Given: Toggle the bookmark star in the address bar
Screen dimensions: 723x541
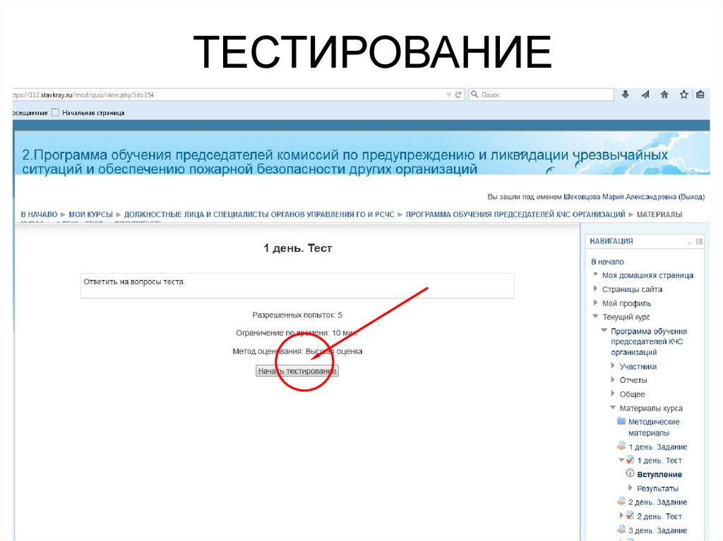Looking at the screenshot, I should 683,94.
